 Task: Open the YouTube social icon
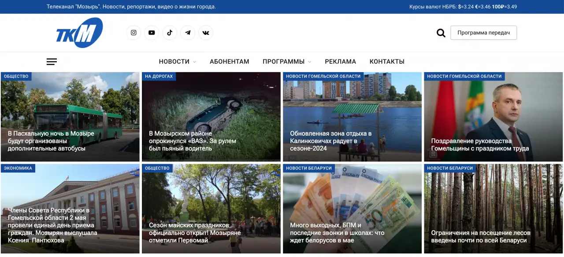tap(152, 33)
